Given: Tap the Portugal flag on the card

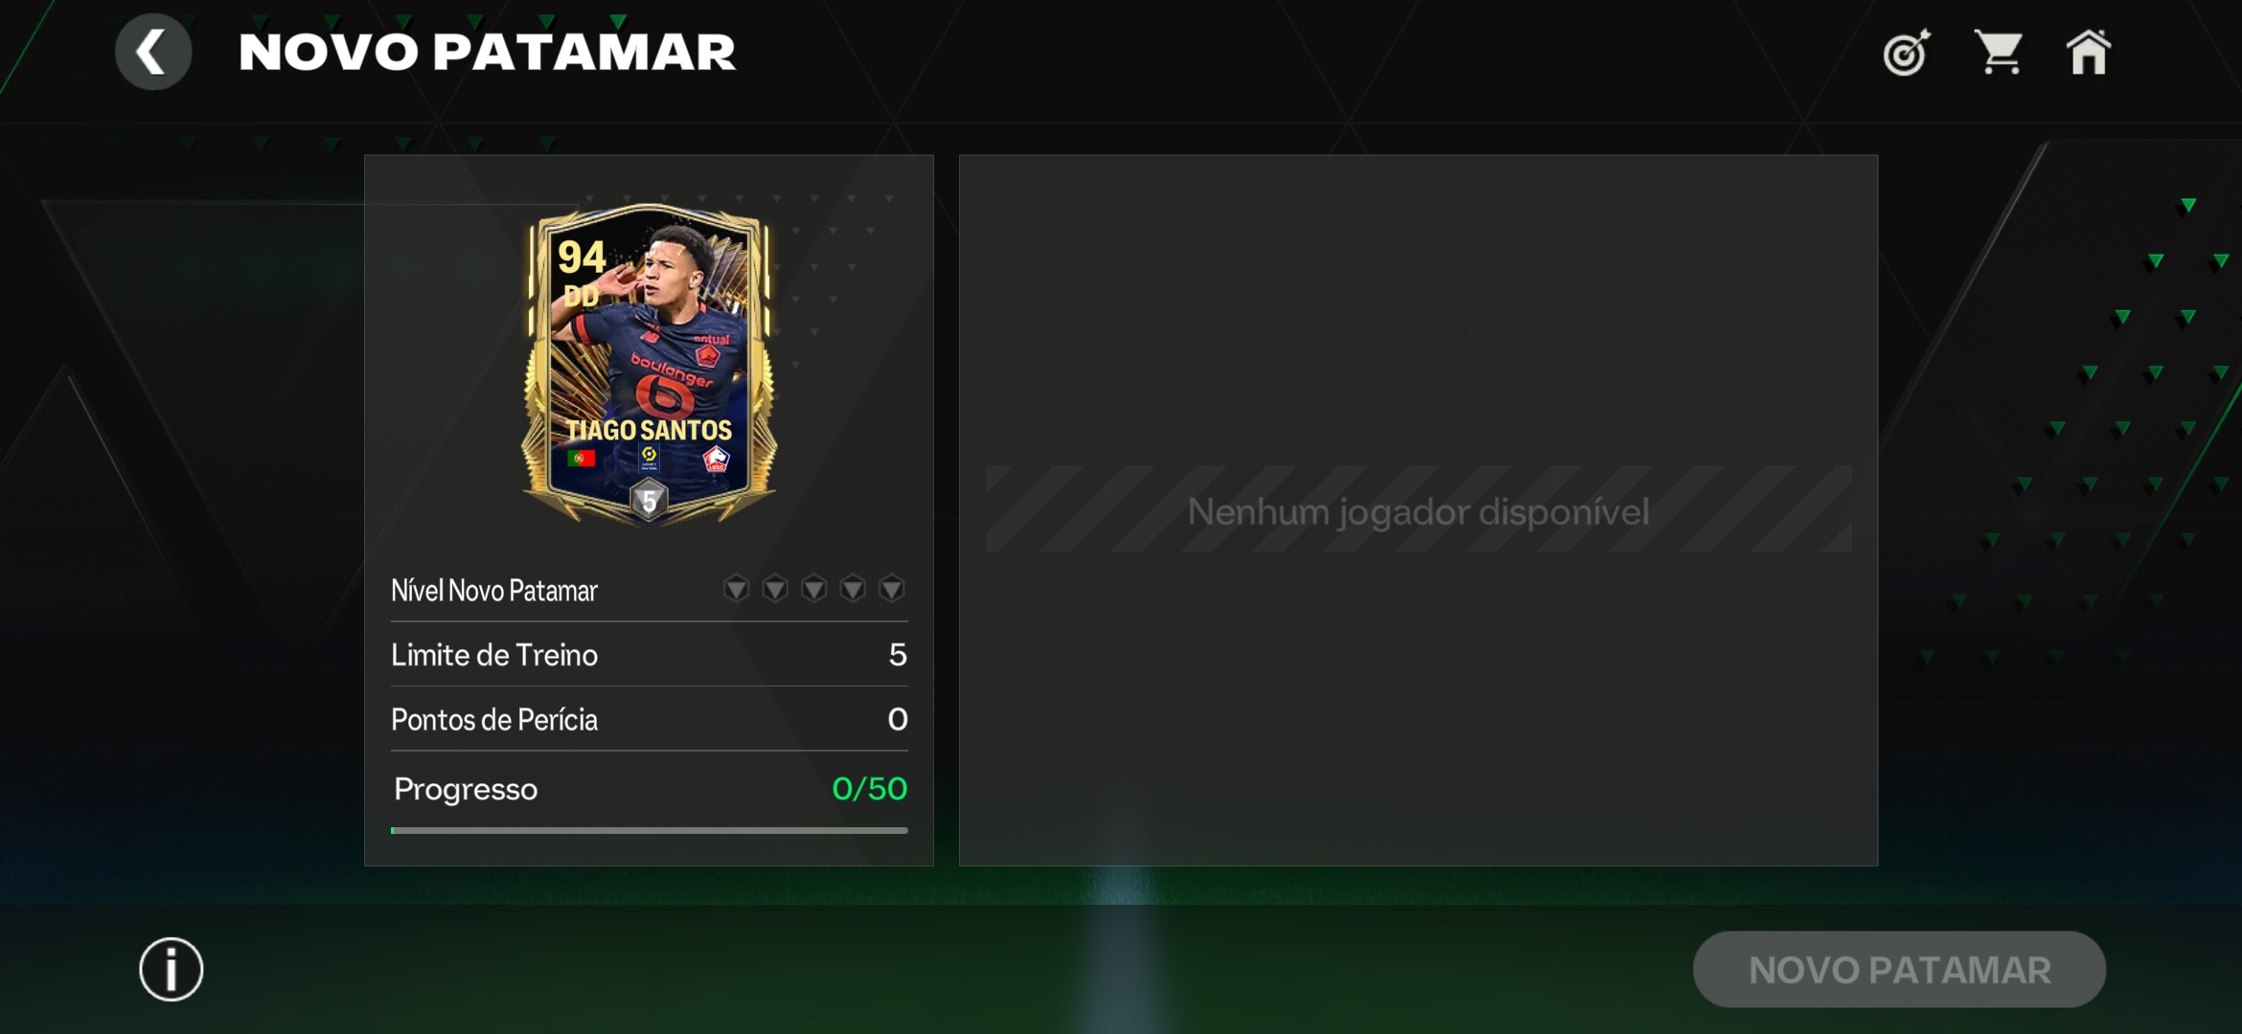Looking at the screenshot, I should pos(581,459).
